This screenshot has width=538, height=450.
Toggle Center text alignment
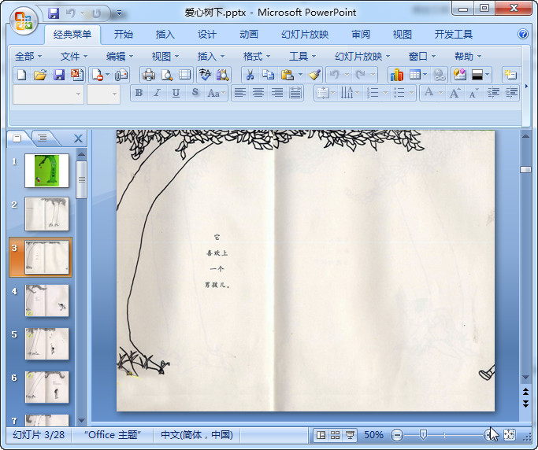click(258, 93)
